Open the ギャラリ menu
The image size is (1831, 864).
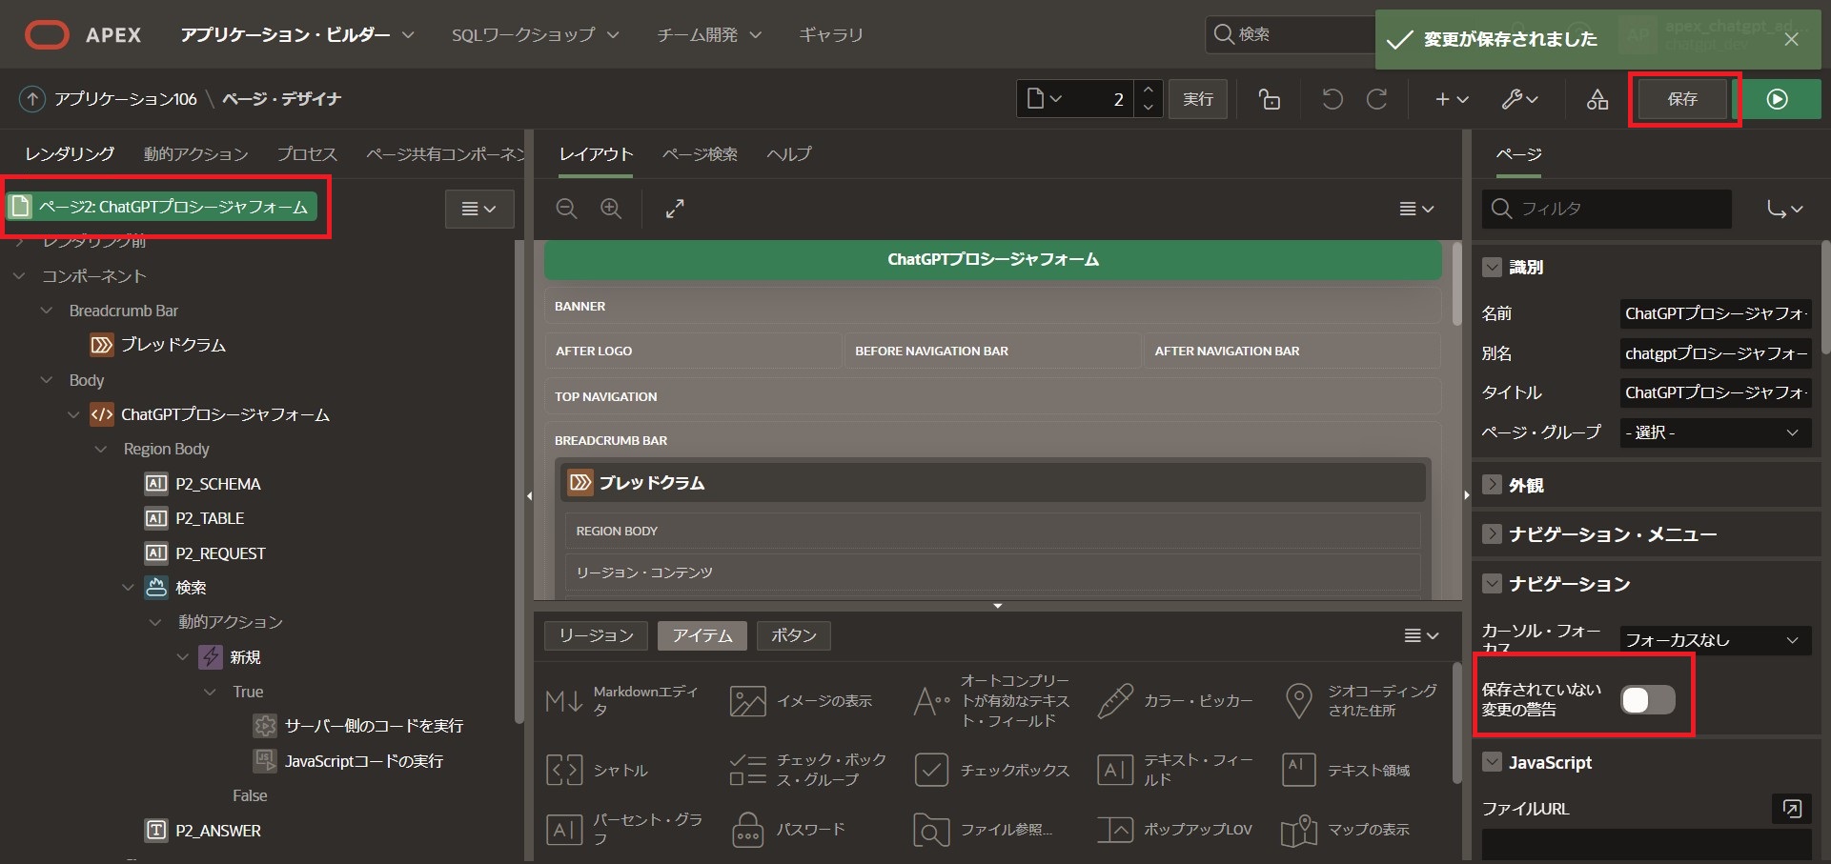831,35
